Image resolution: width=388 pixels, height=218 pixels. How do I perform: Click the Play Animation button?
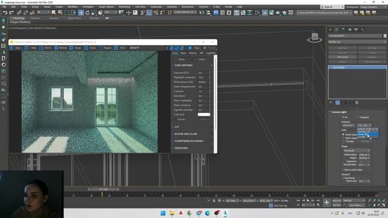[x=308, y=200]
